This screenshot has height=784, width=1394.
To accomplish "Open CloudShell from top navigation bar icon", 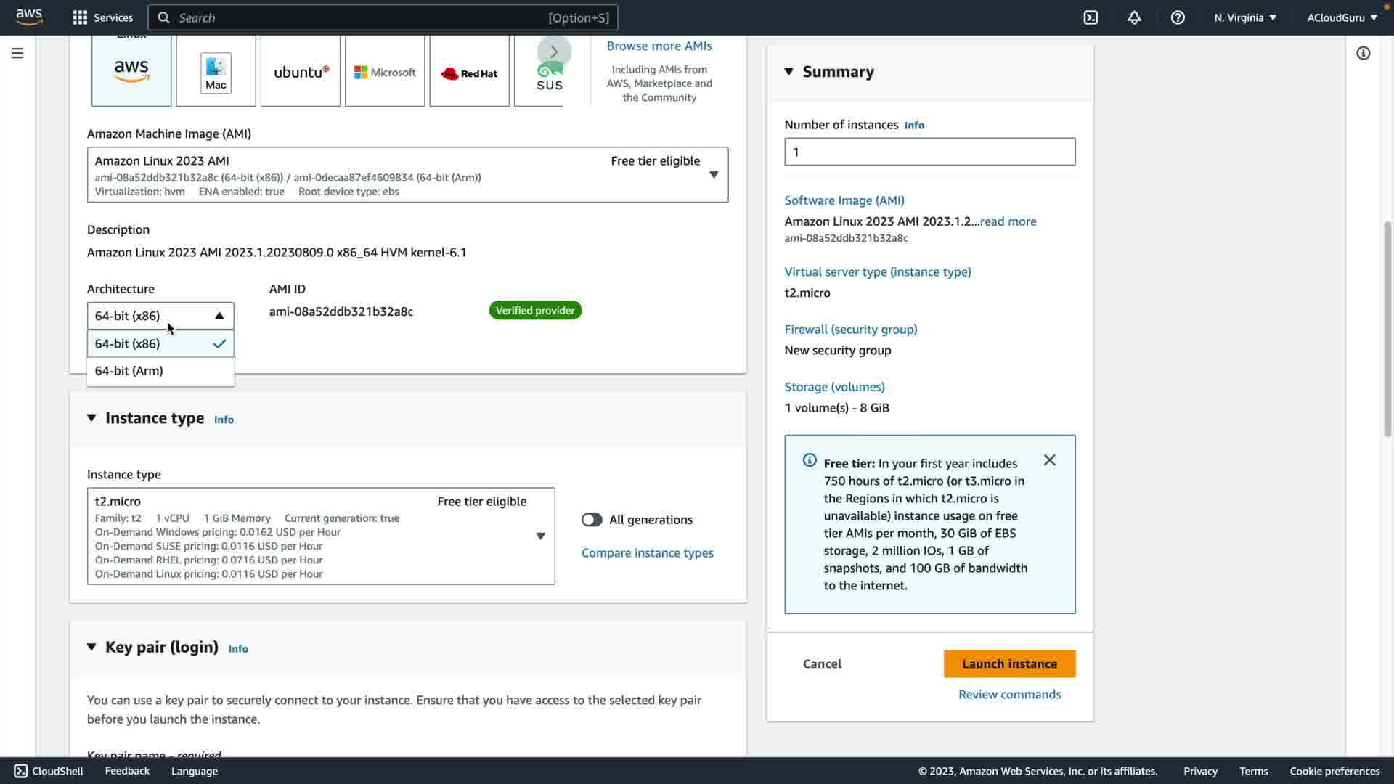I will 1091,17.
